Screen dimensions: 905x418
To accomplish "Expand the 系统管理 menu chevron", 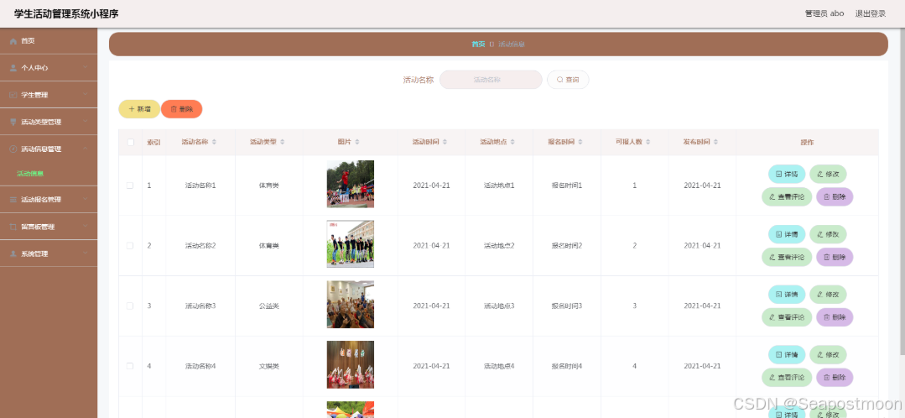I will [x=86, y=254].
